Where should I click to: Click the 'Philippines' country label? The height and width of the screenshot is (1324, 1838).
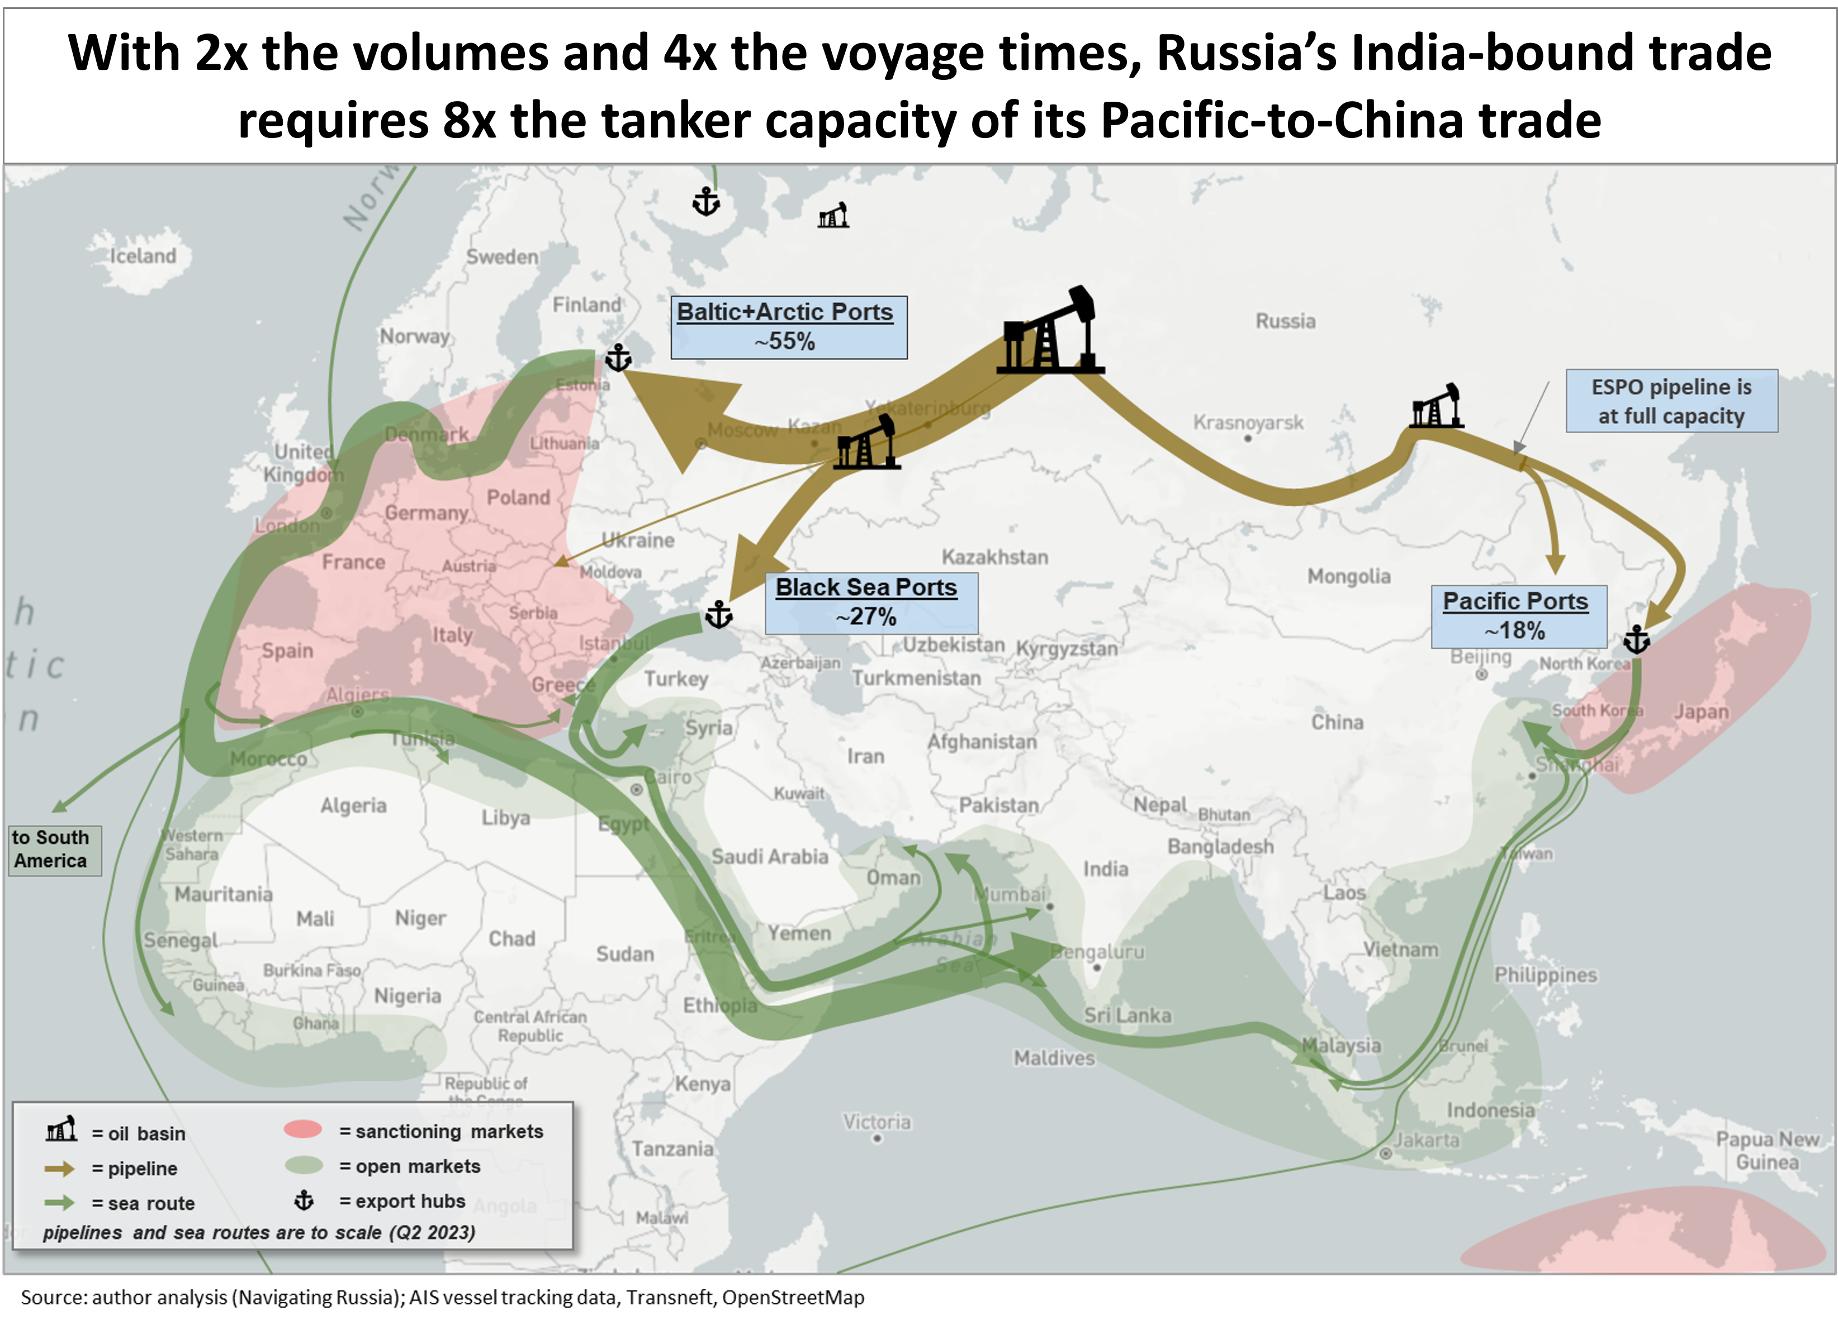(1546, 975)
